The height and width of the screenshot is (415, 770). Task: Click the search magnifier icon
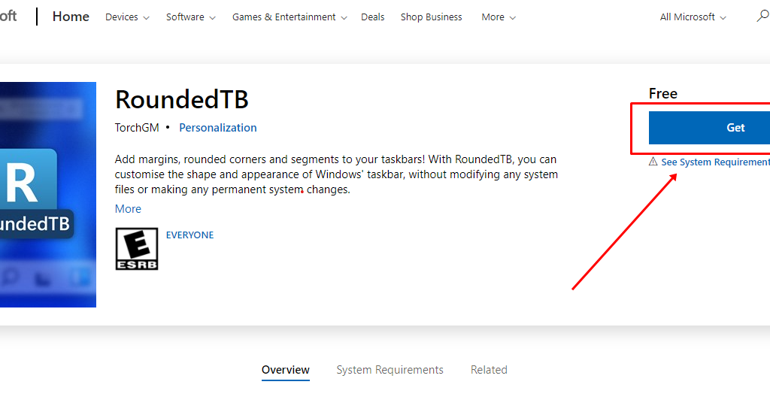(x=762, y=16)
